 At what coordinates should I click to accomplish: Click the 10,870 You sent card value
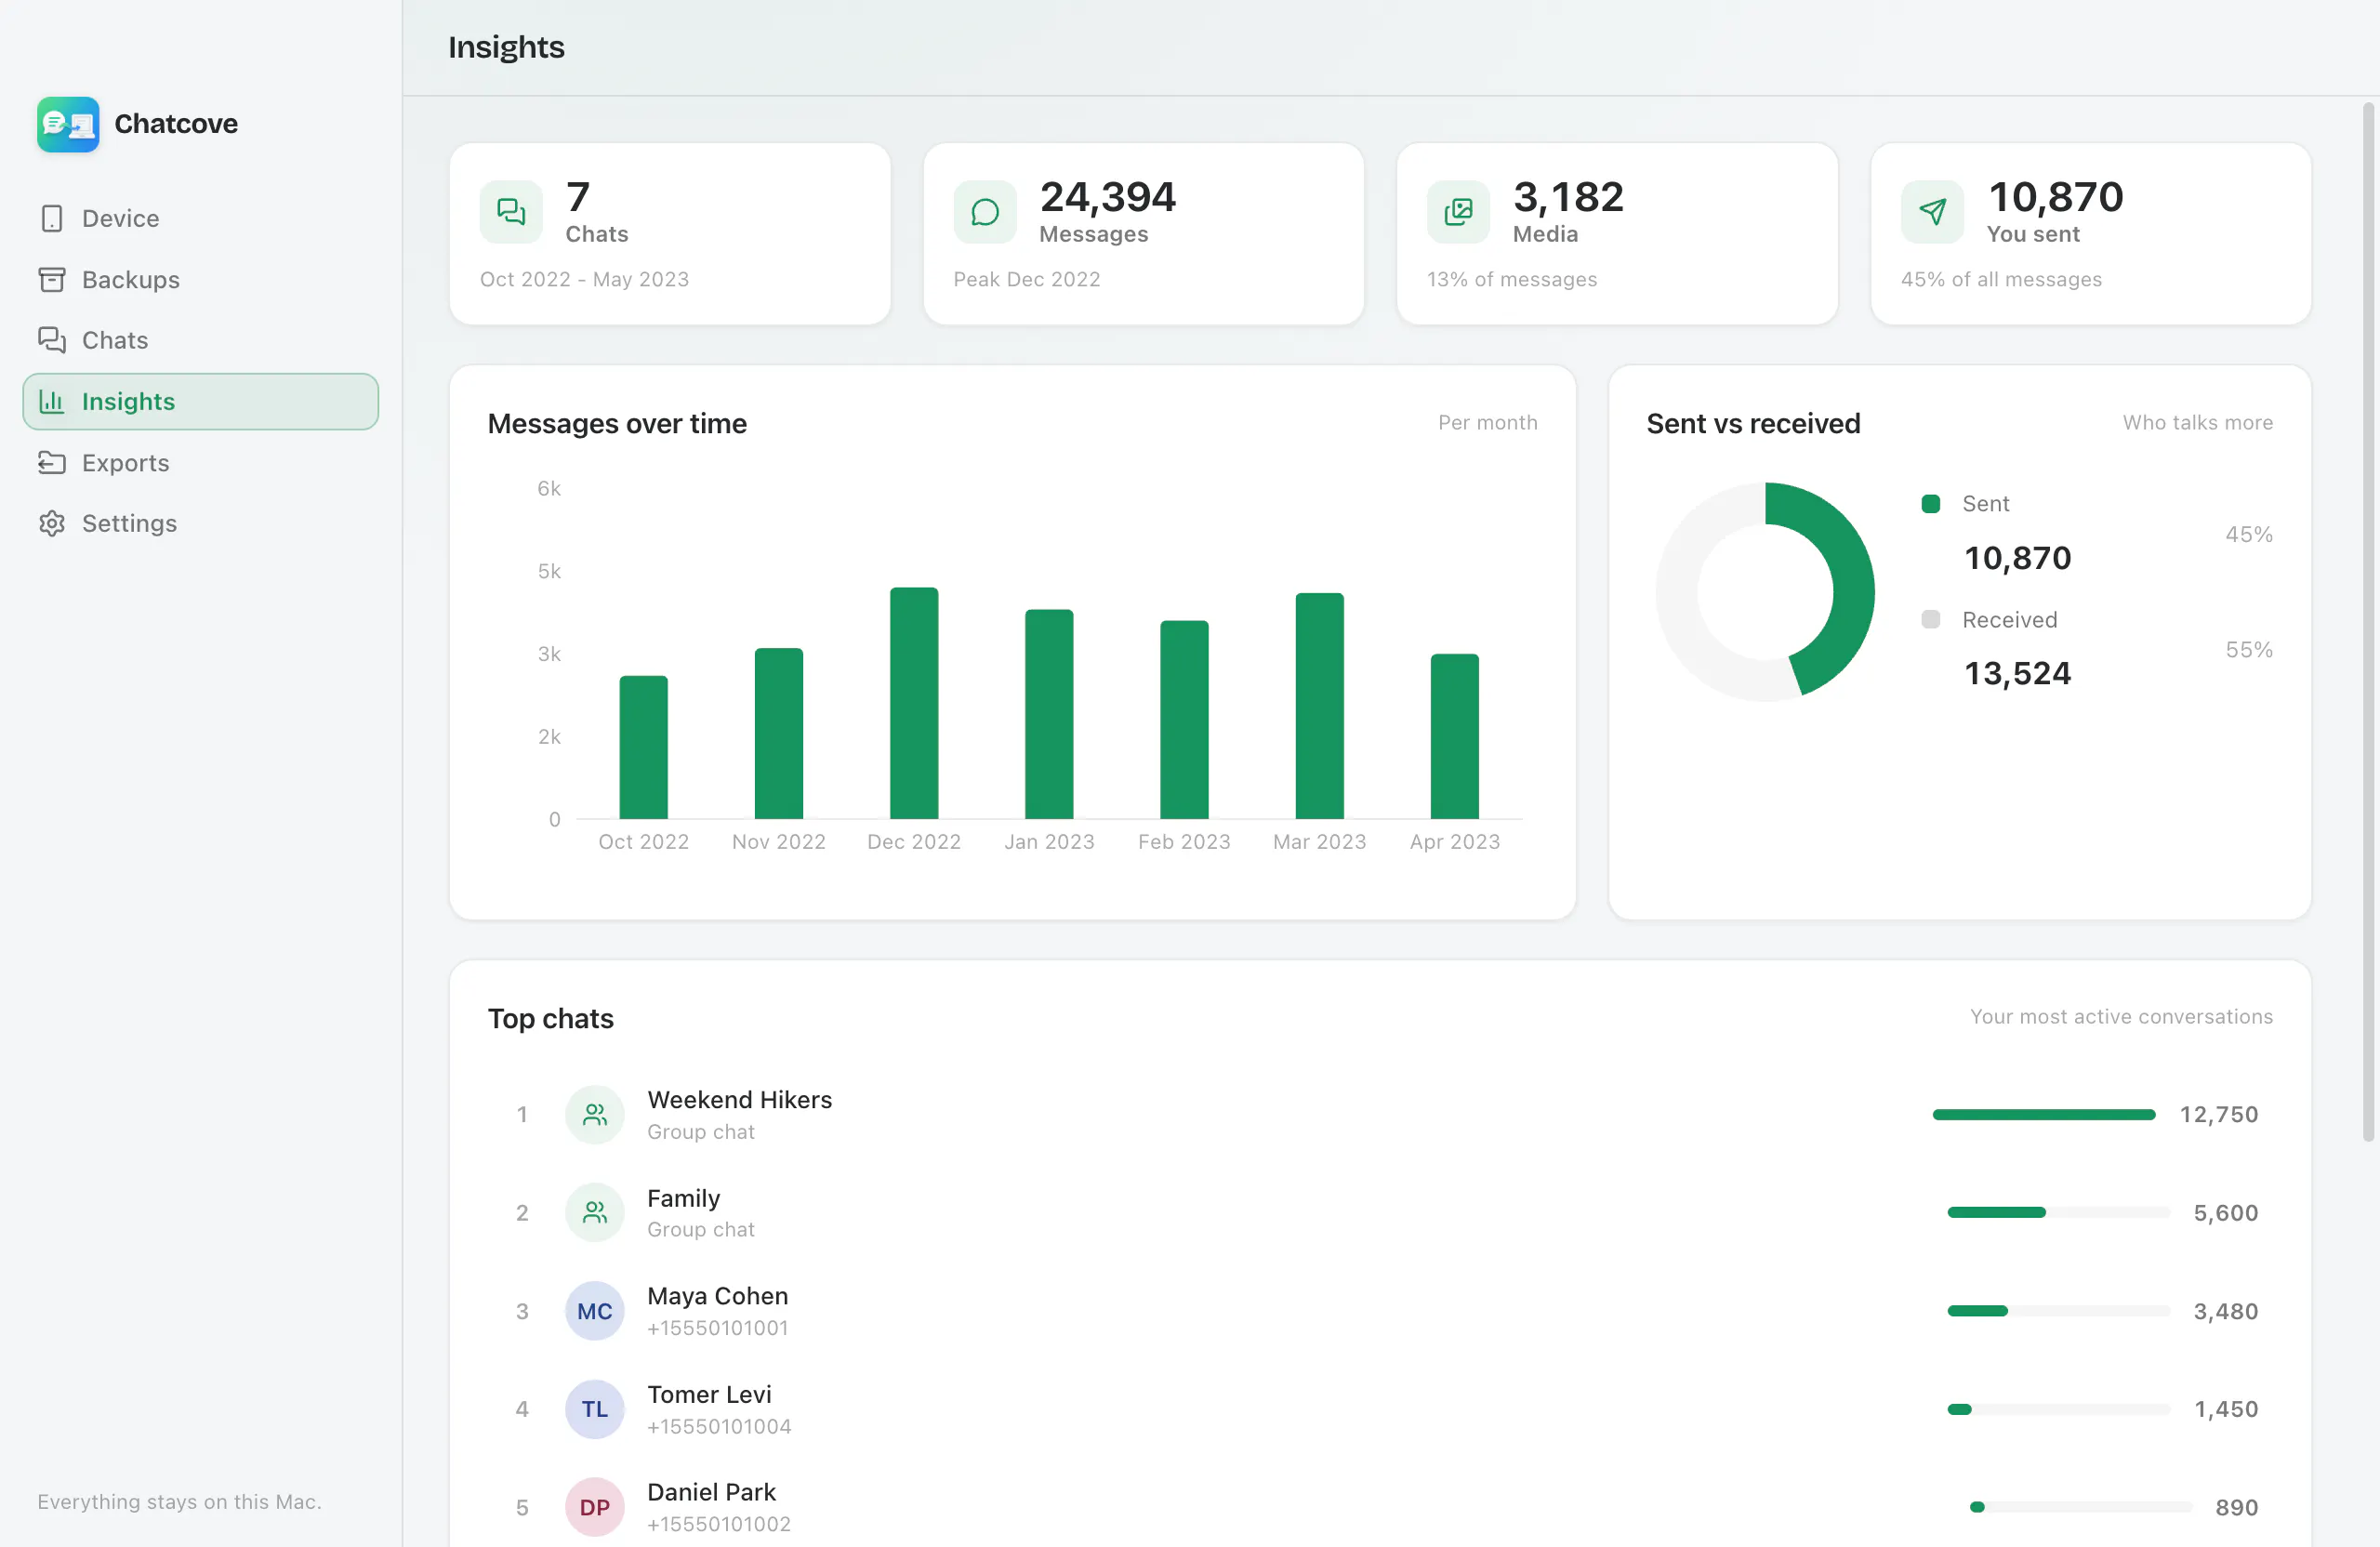2055,197
